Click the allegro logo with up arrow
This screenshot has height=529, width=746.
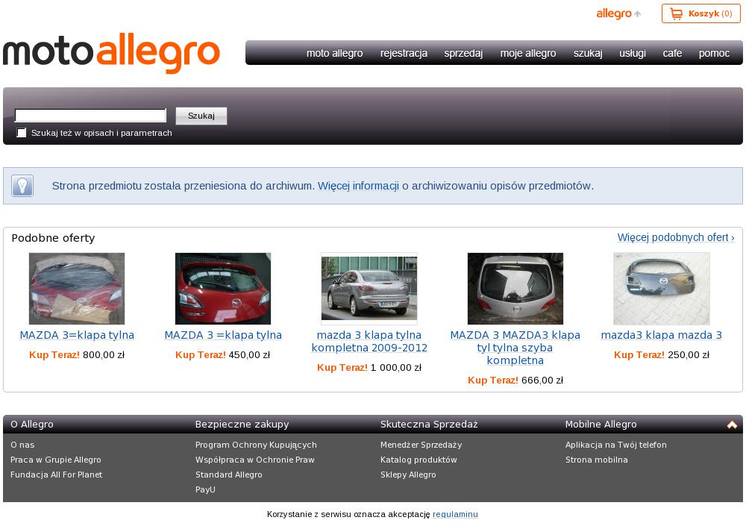[x=618, y=13]
